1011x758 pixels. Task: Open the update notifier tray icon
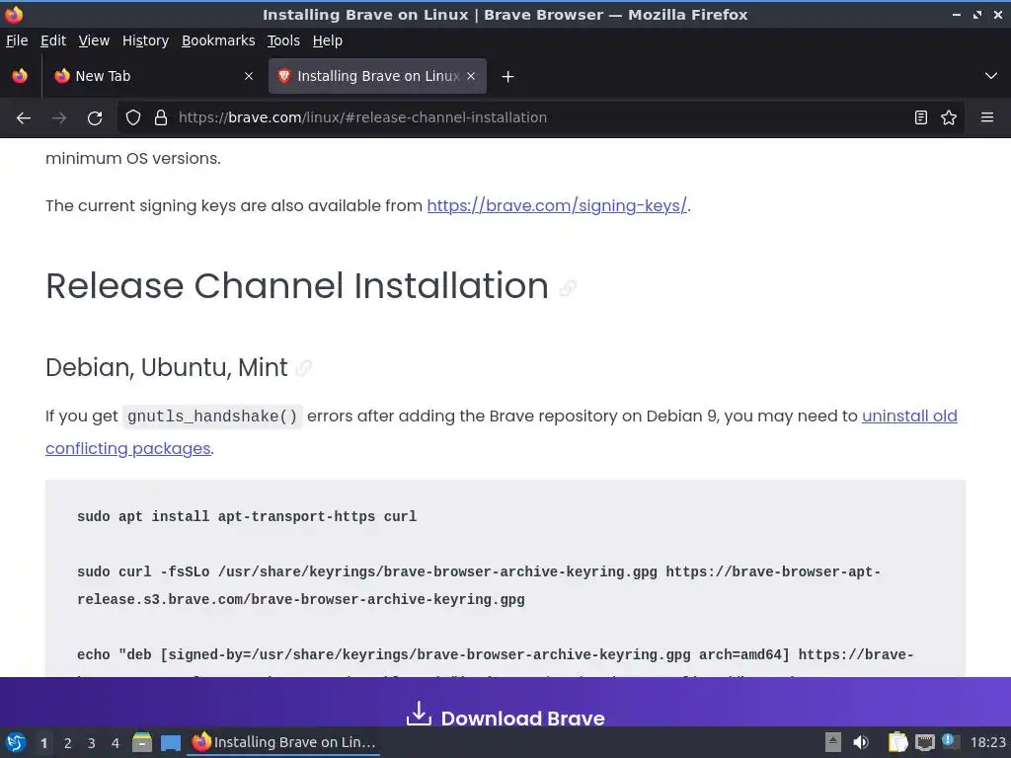(x=950, y=741)
